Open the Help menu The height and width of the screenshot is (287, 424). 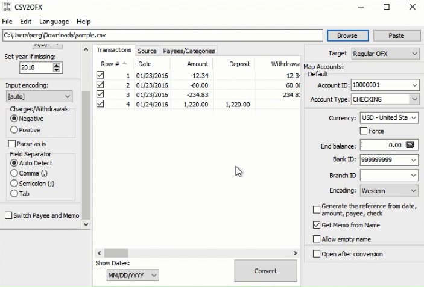pyautogui.click(x=84, y=22)
